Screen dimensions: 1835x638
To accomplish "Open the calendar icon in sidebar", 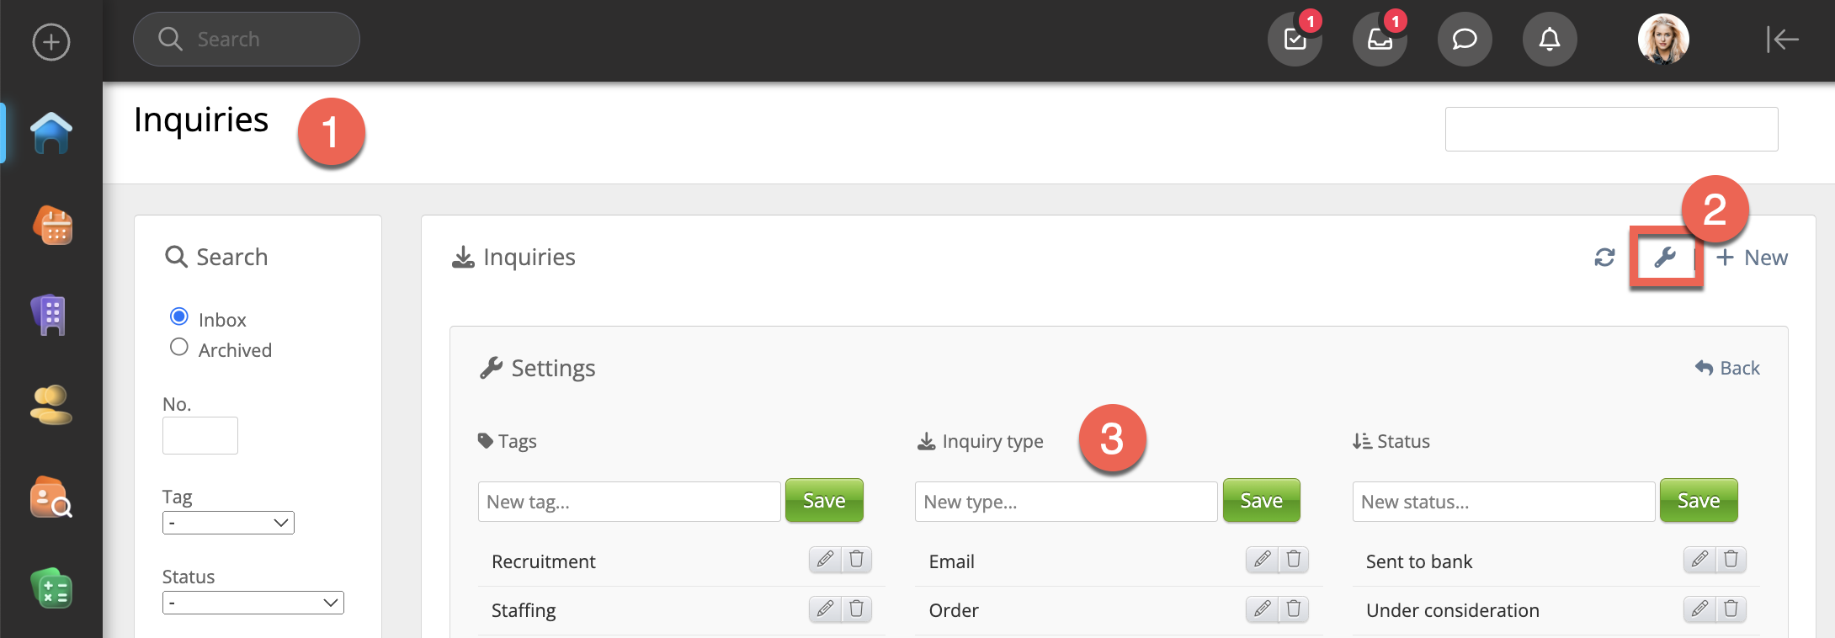I will (51, 226).
